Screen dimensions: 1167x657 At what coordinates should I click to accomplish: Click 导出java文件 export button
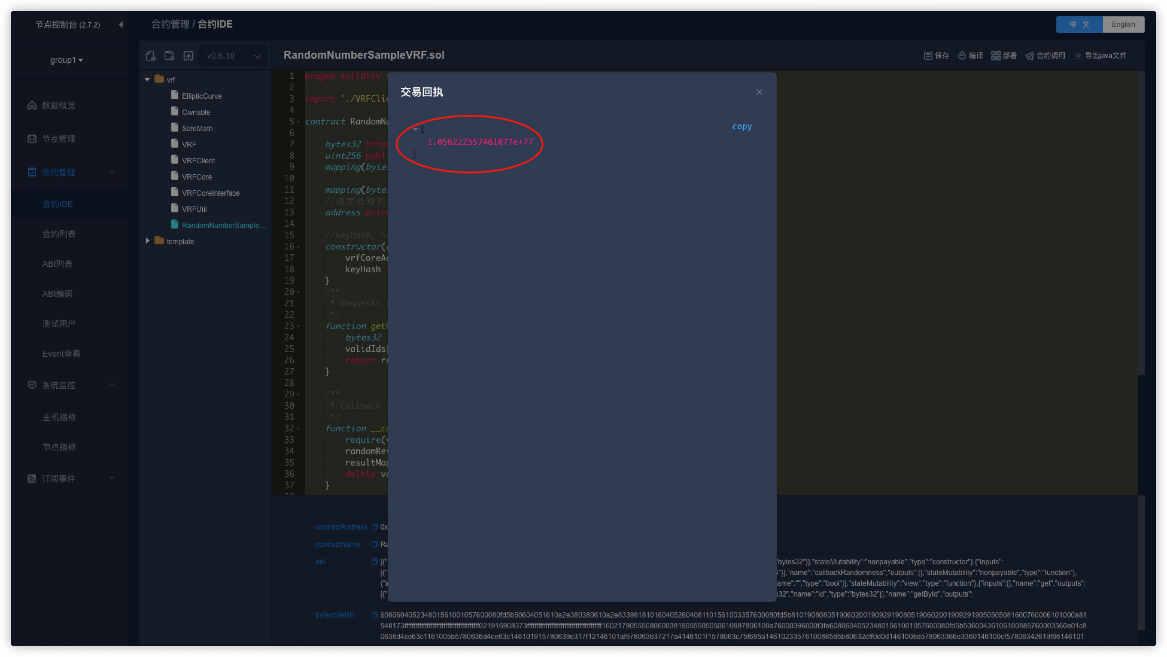1100,55
